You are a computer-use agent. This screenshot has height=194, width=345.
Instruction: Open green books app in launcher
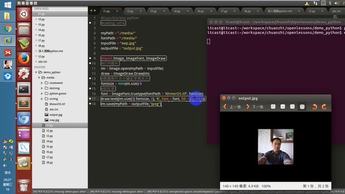coord(24,44)
